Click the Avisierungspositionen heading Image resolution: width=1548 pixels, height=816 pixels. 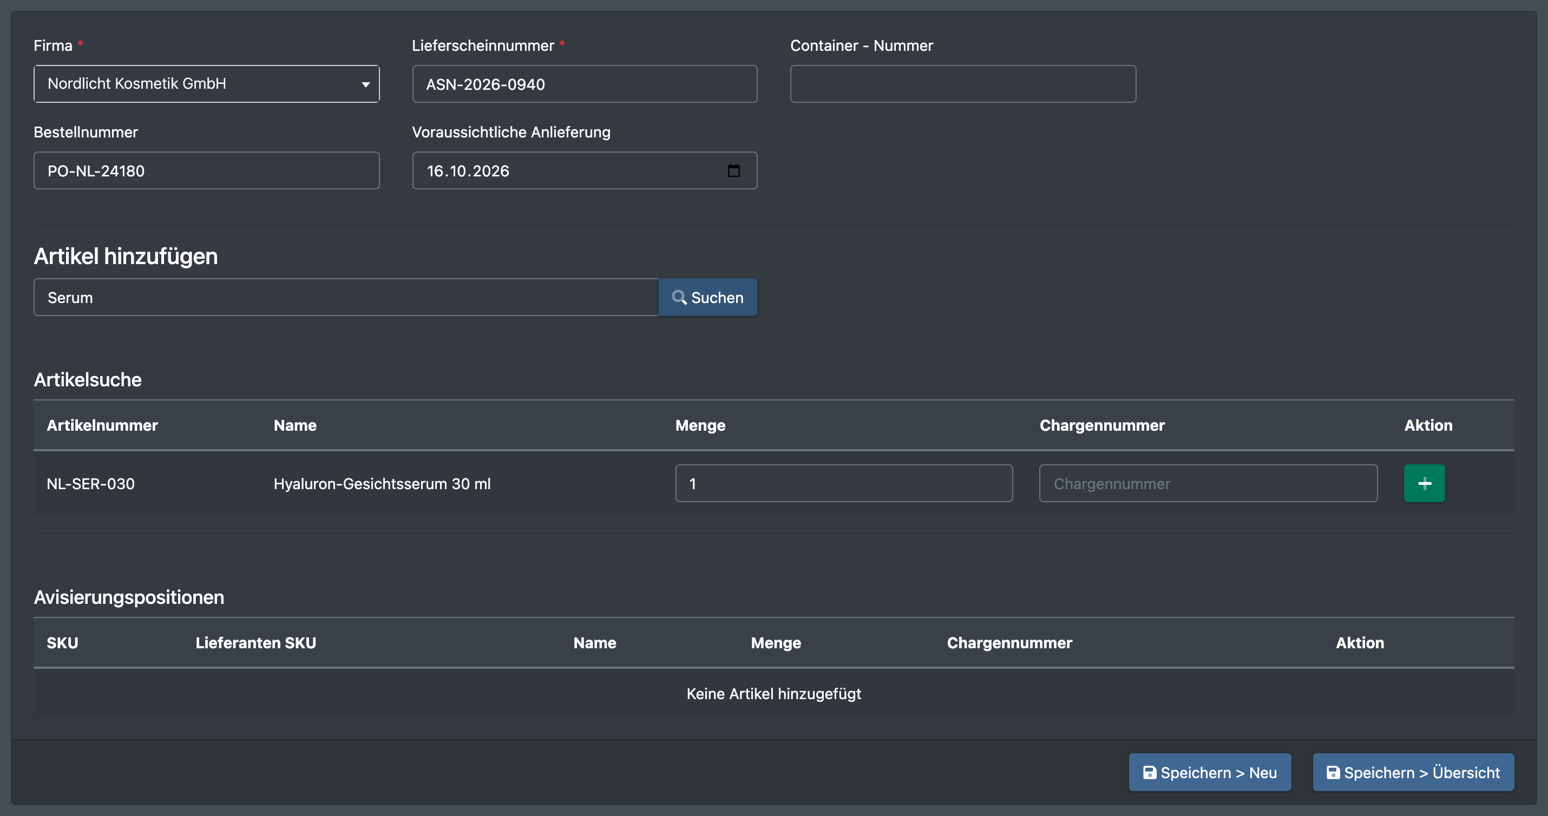pyautogui.click(x=129, y=597)
